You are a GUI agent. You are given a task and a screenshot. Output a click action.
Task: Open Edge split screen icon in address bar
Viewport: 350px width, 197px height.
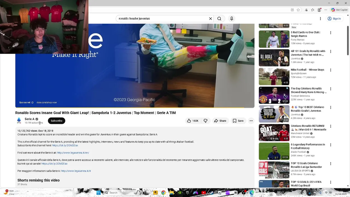point(292,10)
